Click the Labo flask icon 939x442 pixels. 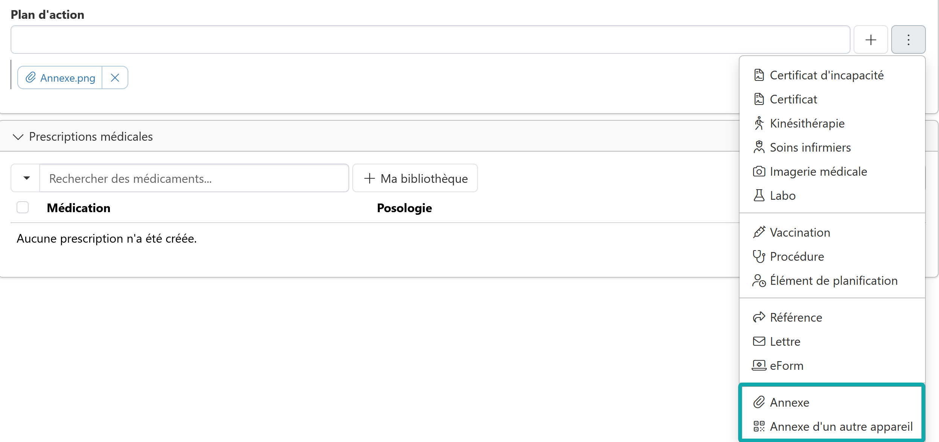759,196
